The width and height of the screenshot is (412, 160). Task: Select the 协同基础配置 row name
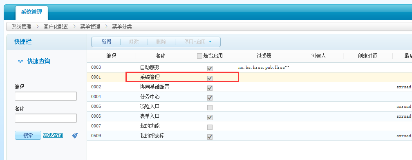tap(155, 87)
